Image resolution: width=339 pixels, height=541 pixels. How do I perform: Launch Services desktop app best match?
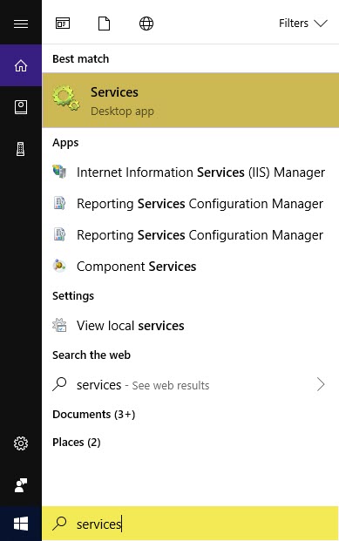tap(190, 100)
